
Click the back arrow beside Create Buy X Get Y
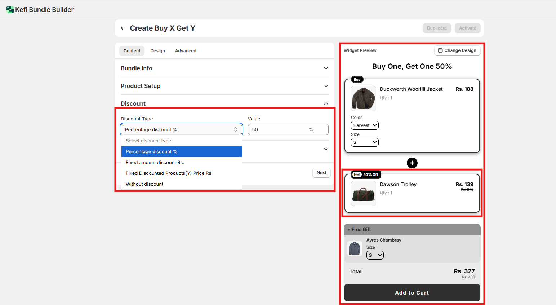coord(123,28)
